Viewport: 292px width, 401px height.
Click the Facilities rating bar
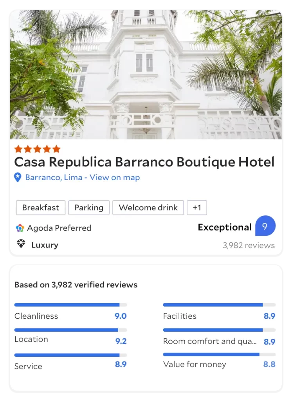tap(219, 305)
